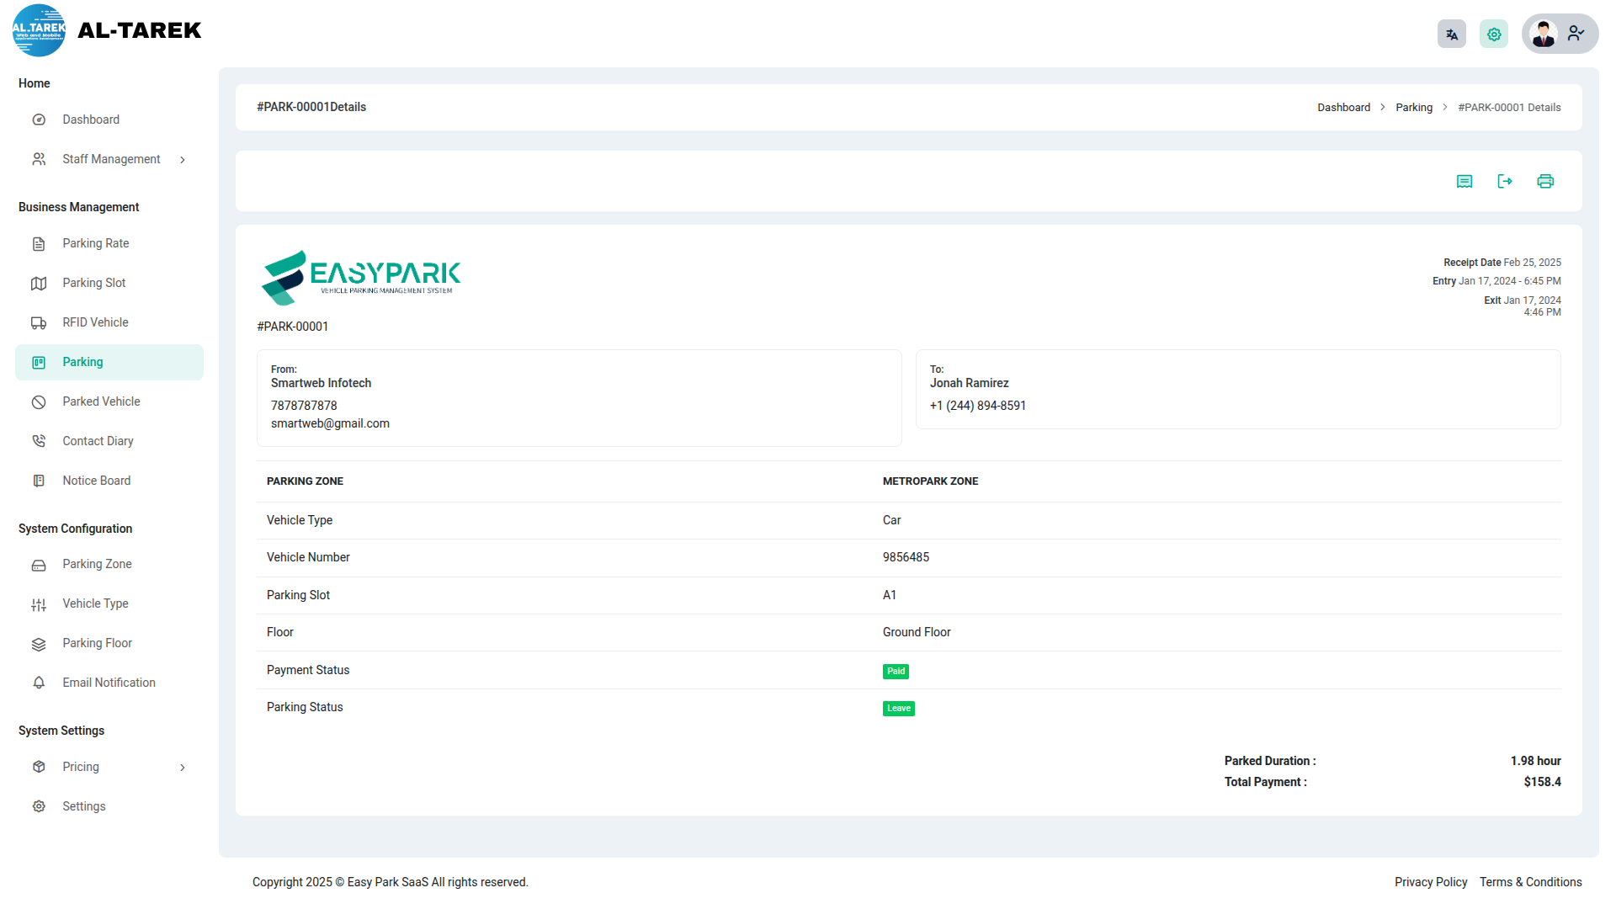Open the Privacy Policy footer link
The height and width of the screenshot is (909, 1616).
point(1430,882)
